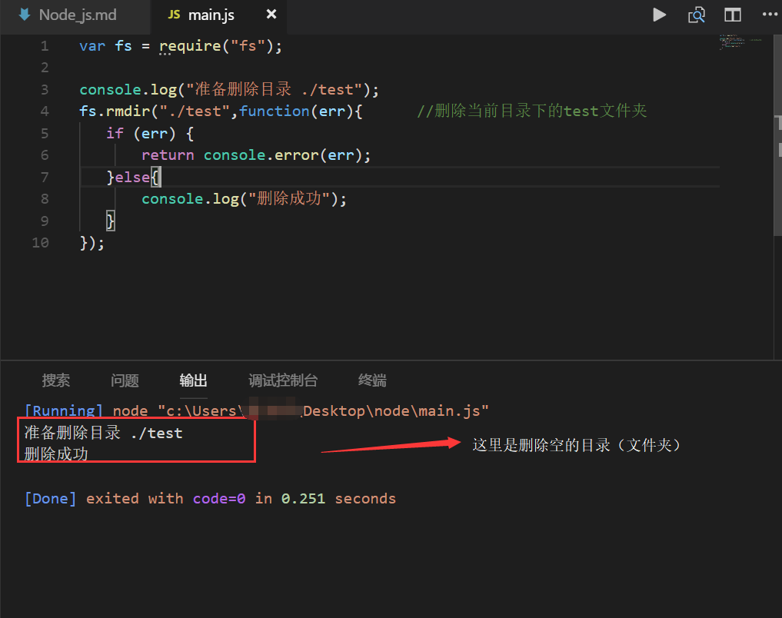Click the JS file icon on the main.js tab
This screenshot has width=782, height=618.
point(174,15)
